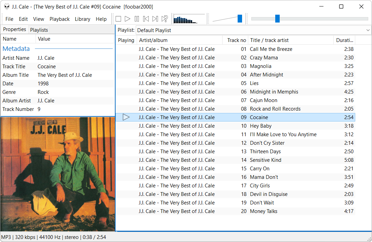Click the random playback icon
The width and height of the screenshot is (372, 242).
(x=165, y=19)
